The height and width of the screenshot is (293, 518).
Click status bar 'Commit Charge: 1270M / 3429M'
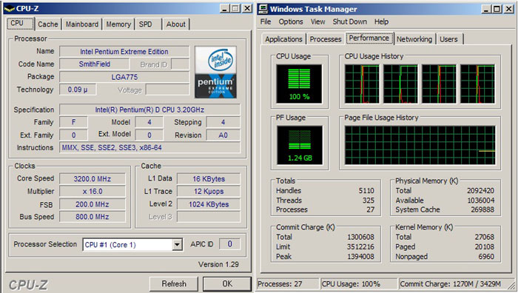[450, 283]
